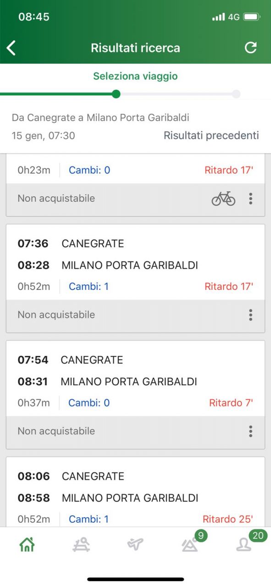This screenshot has height=587, width=271.
Task: Tap Ritardo 7' delay label
Action: click(231, 403)
